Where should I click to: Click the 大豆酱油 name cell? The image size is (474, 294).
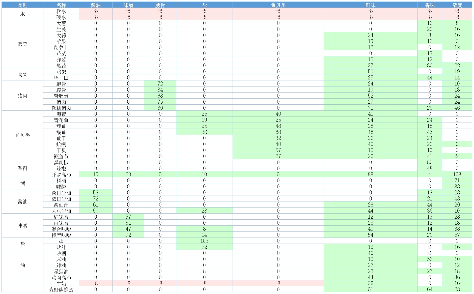[61, 211]
